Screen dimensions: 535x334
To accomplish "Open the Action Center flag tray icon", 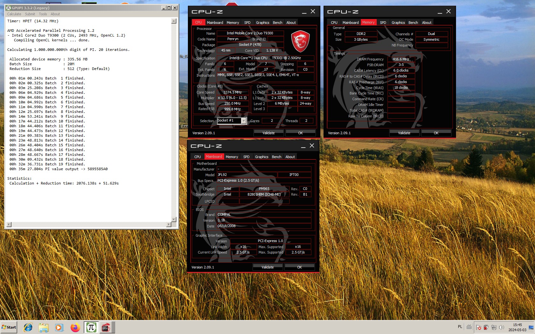I will tap(479, 327).
